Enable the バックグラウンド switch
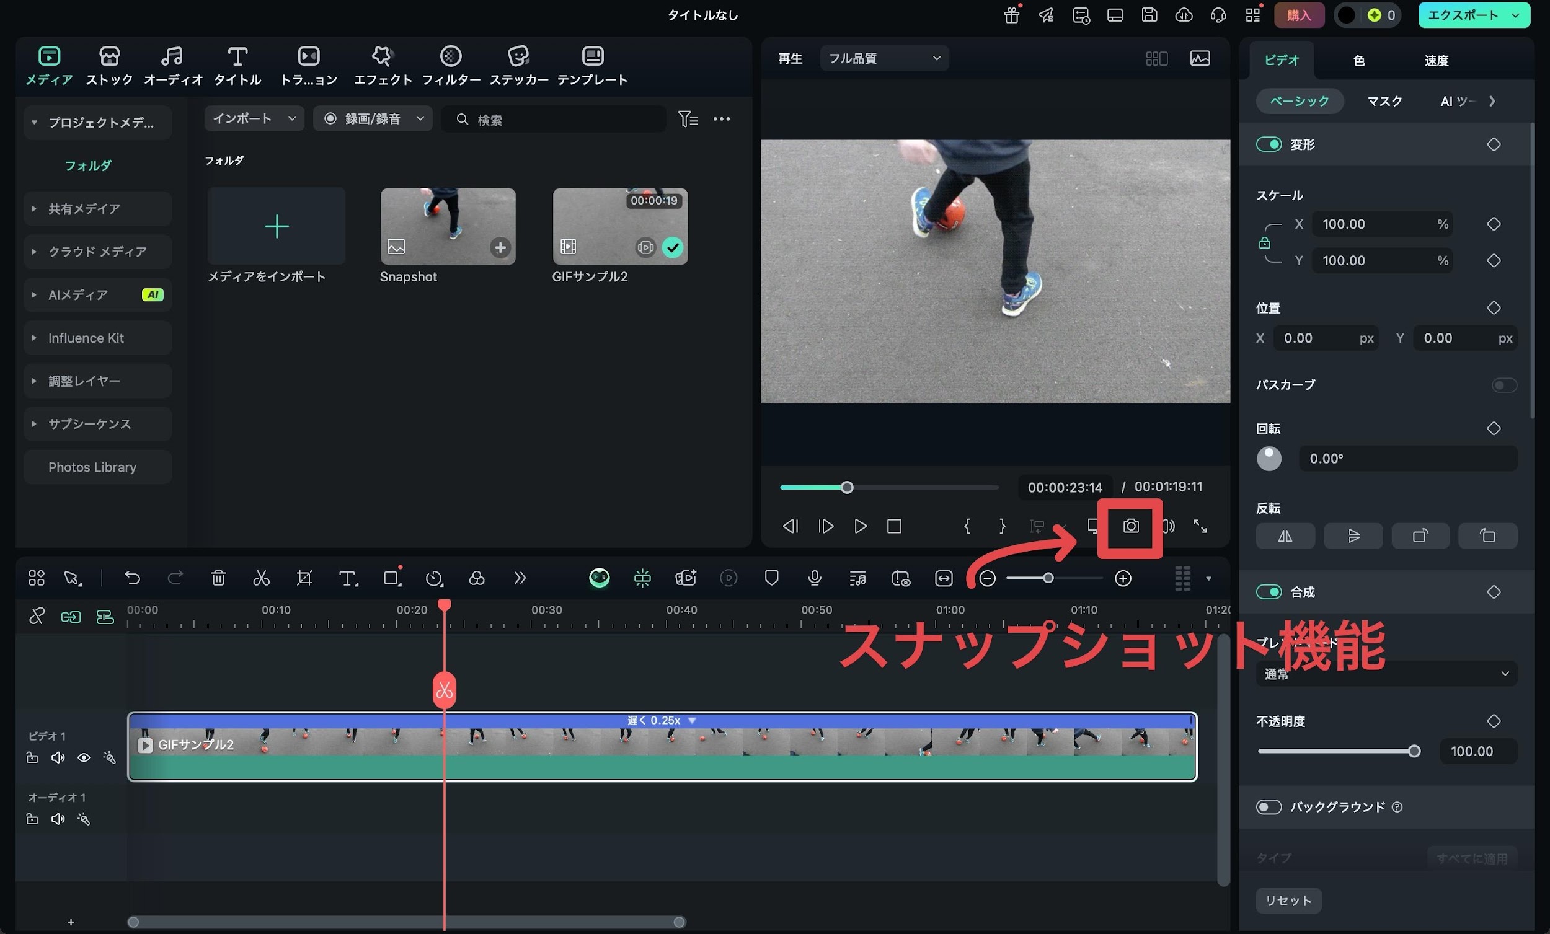1550x934 pixels. coord(1268,807)
